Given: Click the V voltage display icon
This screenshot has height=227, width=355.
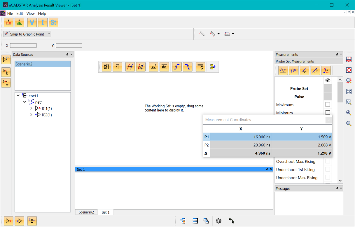Looking at the screenshot, I should click(32, 22).
